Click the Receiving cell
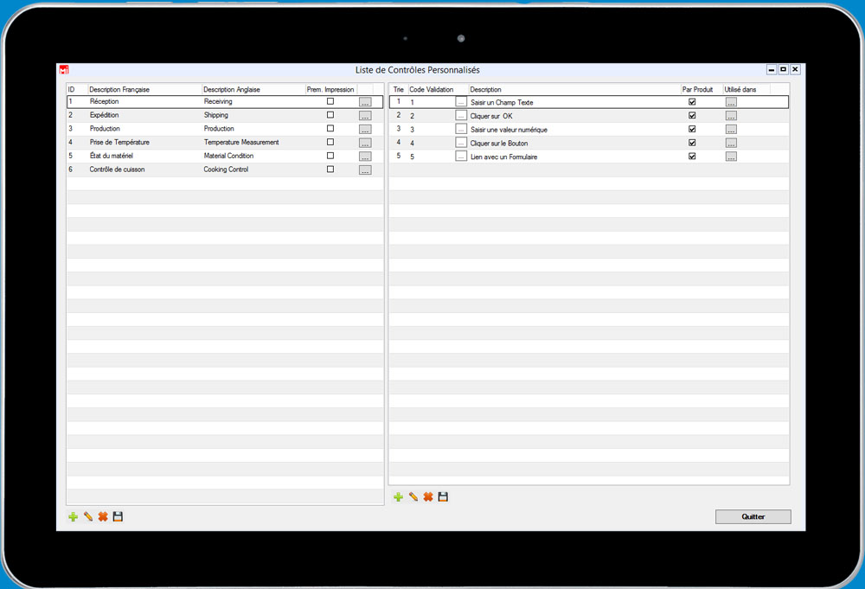 click(218, 101)
